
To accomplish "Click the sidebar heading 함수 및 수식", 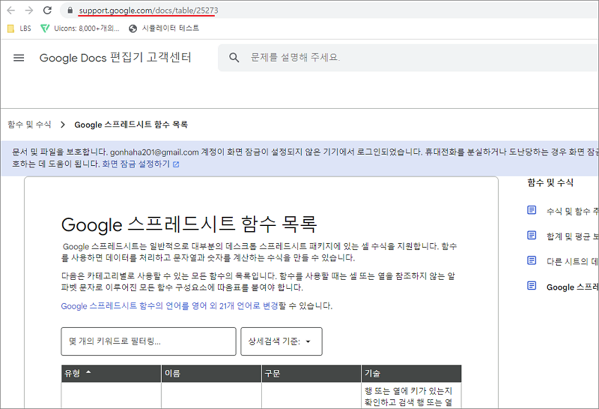I will click(x=550, y=182).
